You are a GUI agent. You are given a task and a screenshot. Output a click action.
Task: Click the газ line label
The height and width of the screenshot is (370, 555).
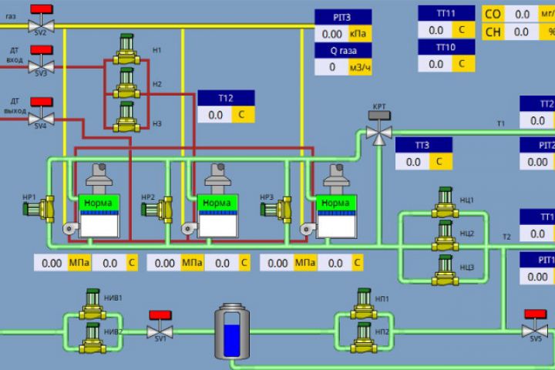[11, 16]
